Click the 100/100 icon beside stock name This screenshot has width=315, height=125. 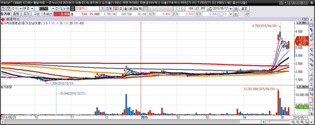point(73,9)
